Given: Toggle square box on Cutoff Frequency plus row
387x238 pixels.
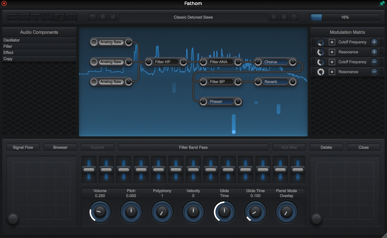Looking at the screenshot, I should click(332, 42).
